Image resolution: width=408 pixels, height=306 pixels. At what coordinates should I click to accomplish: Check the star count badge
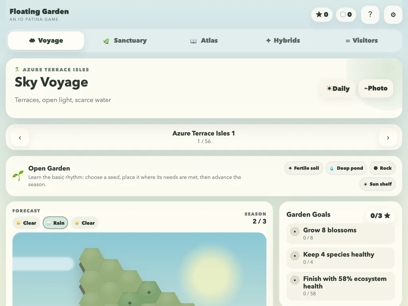coord(322,15)
